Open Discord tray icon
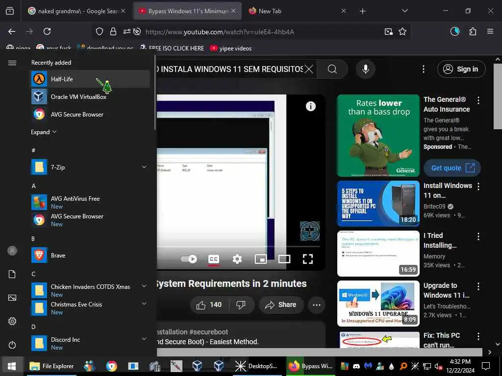Screen dimensions: 502x376 click(x=356, y=366)
